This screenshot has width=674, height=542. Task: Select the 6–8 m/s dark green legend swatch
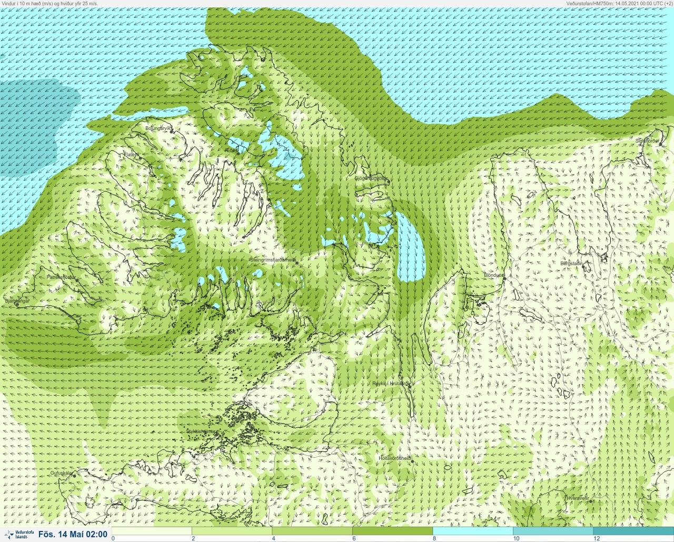pos(392,531)
